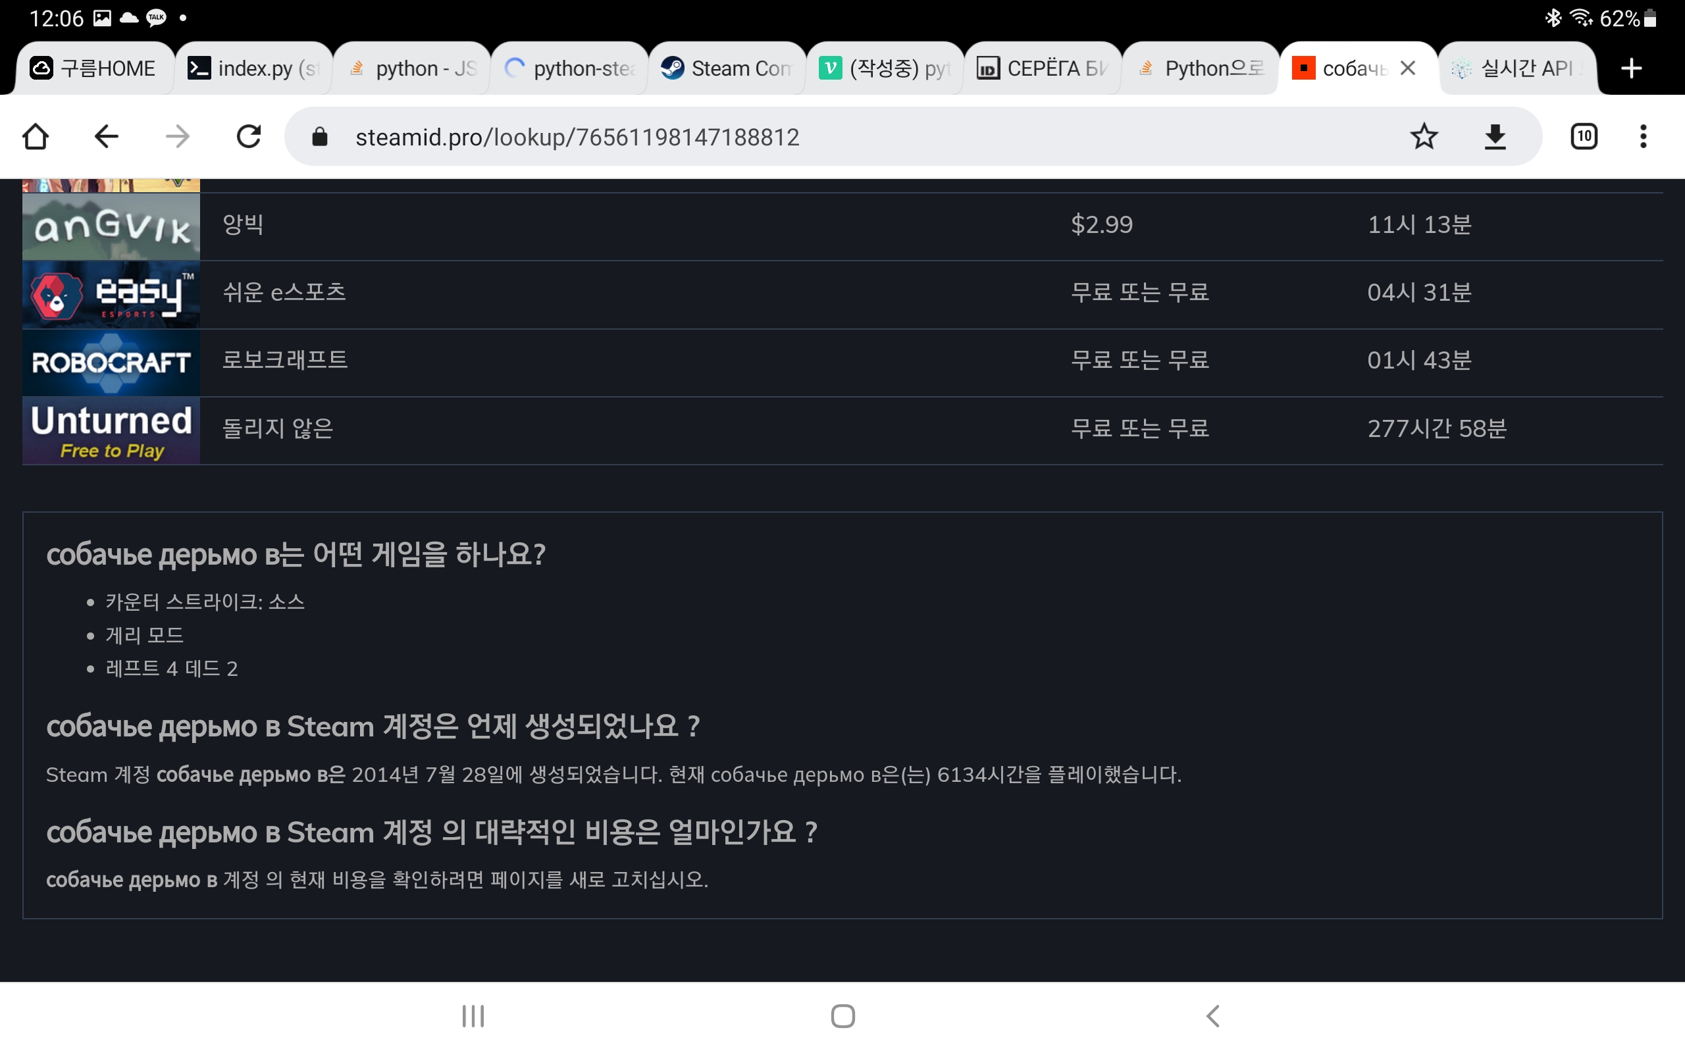The width and height of the screenshot is (1685, 1053).
Task: Bookmark page with the star icon
Action: point(1424,136)
